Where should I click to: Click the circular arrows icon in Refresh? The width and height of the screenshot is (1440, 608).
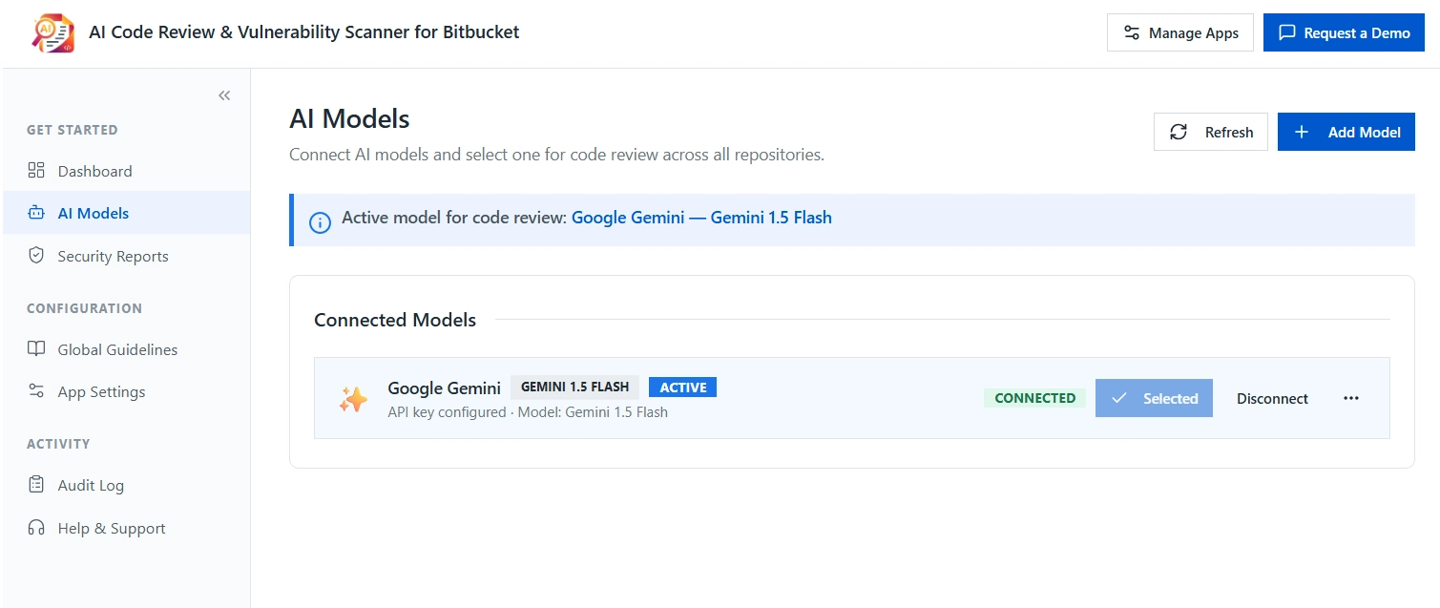coord(1179,132)
